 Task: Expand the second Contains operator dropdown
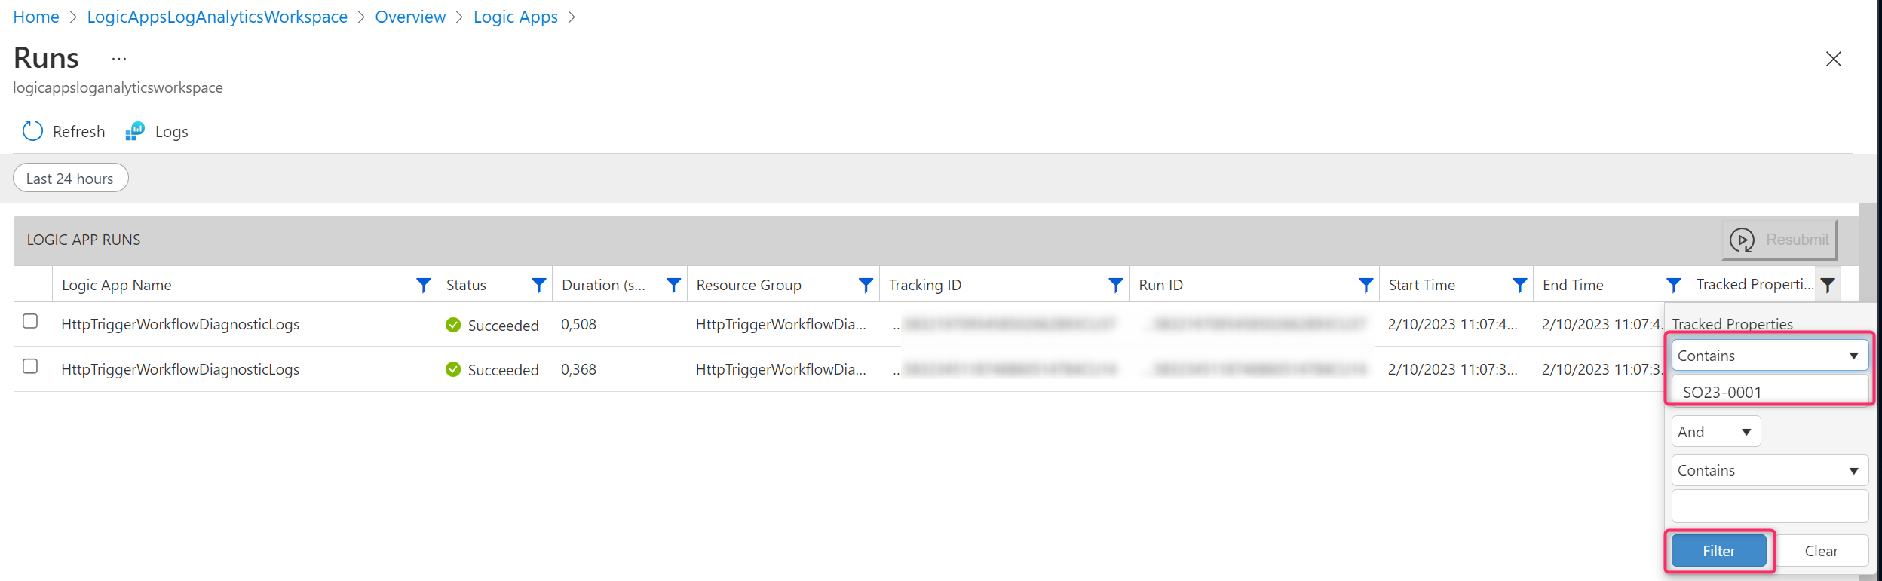coord(1769,470)
